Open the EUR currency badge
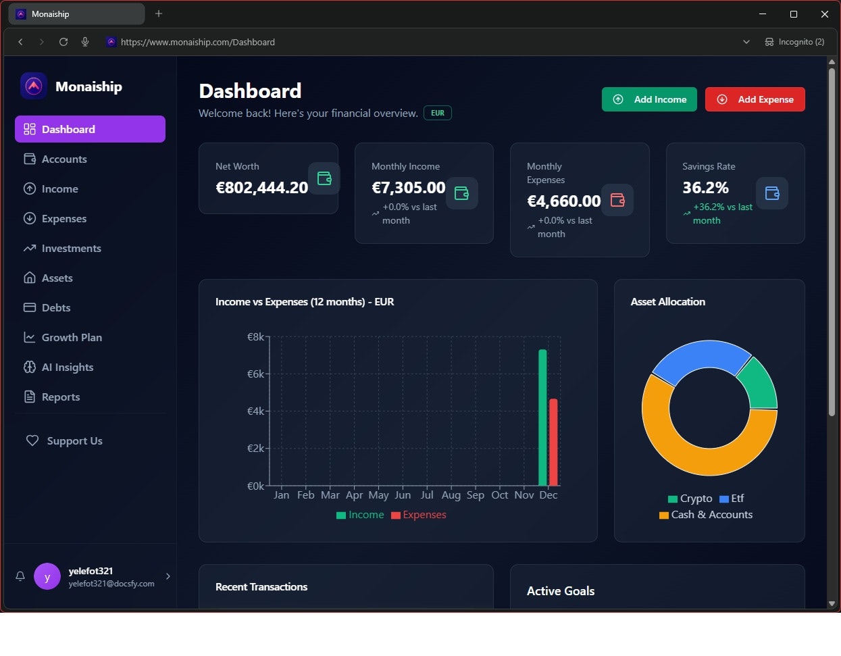The width and height of the screenshot is (841, 656). pos(437,113)
